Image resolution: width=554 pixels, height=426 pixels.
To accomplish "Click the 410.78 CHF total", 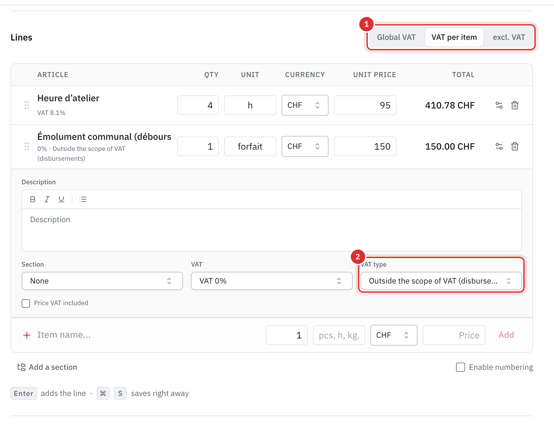I will point(450,105).
